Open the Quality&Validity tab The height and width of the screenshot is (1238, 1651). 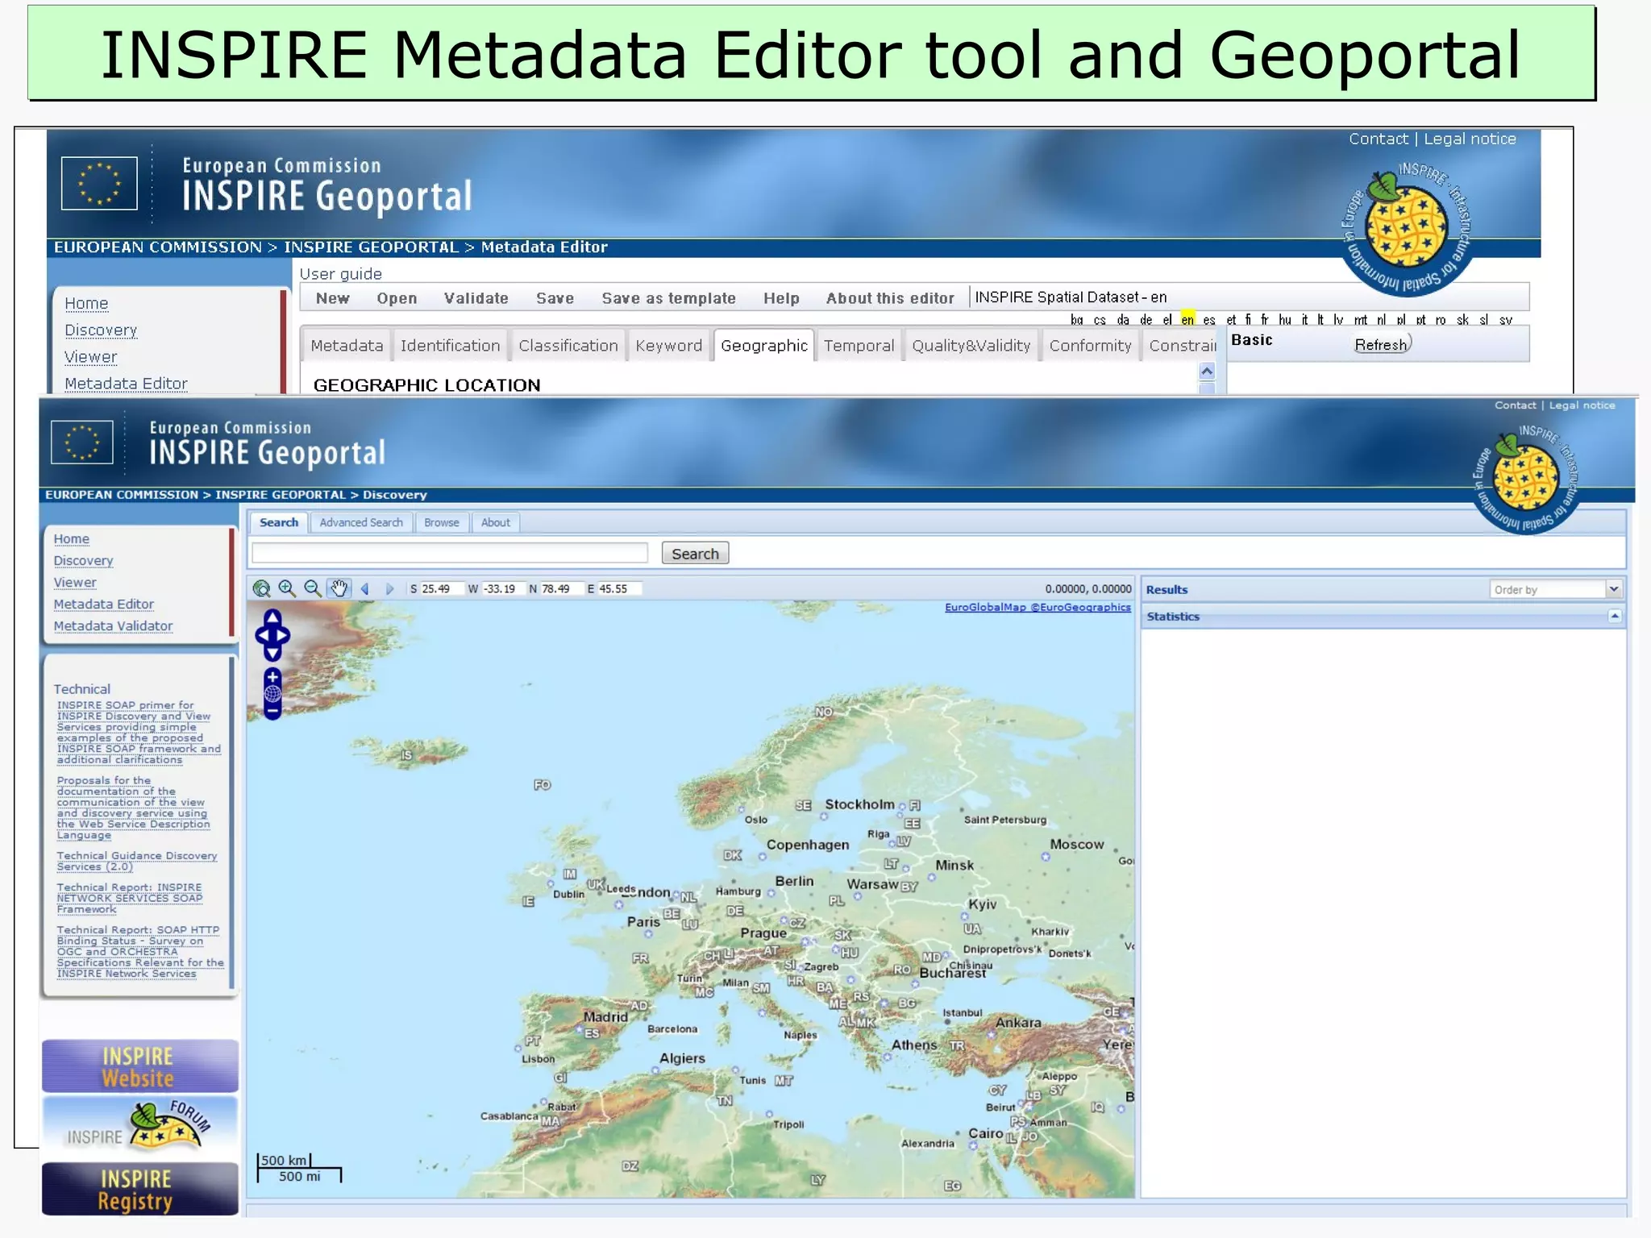tap(971, 346)
